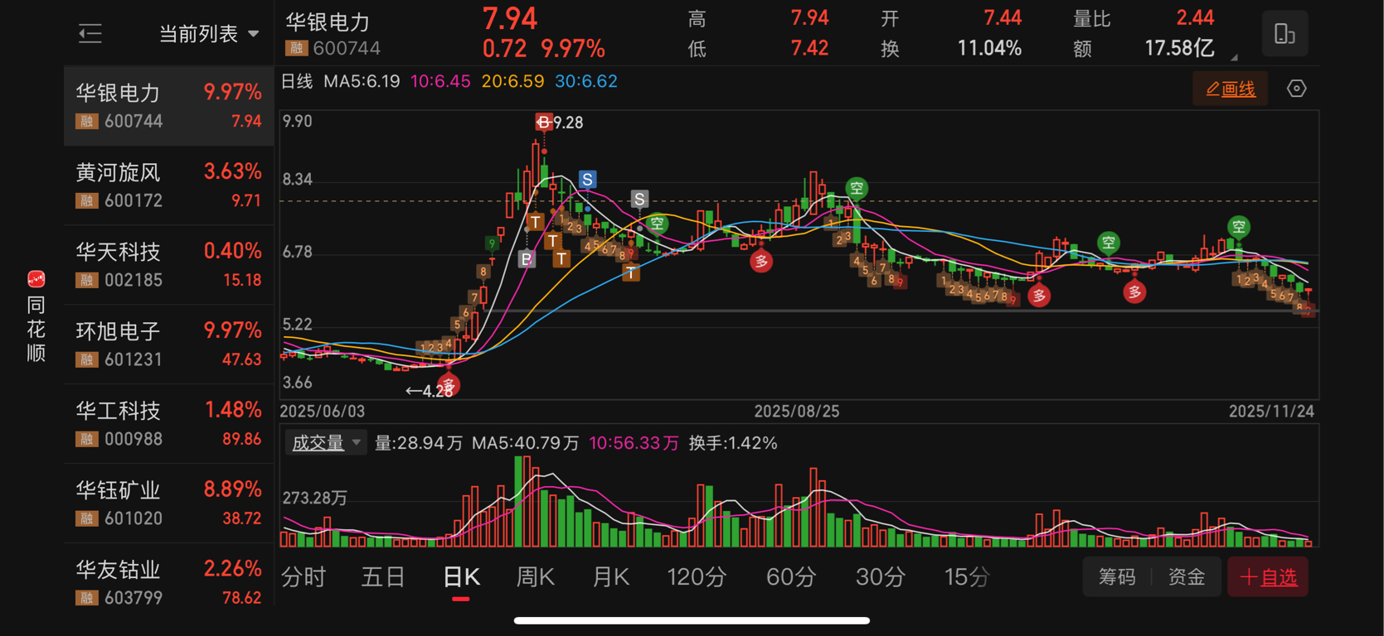The width and height of the screenshot is (1384, 636).
Task: Tap the 融 badge beside 601020
Action: 87,518
